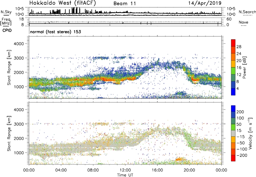Click the "28" label on Power colorbar

point(239,47)
